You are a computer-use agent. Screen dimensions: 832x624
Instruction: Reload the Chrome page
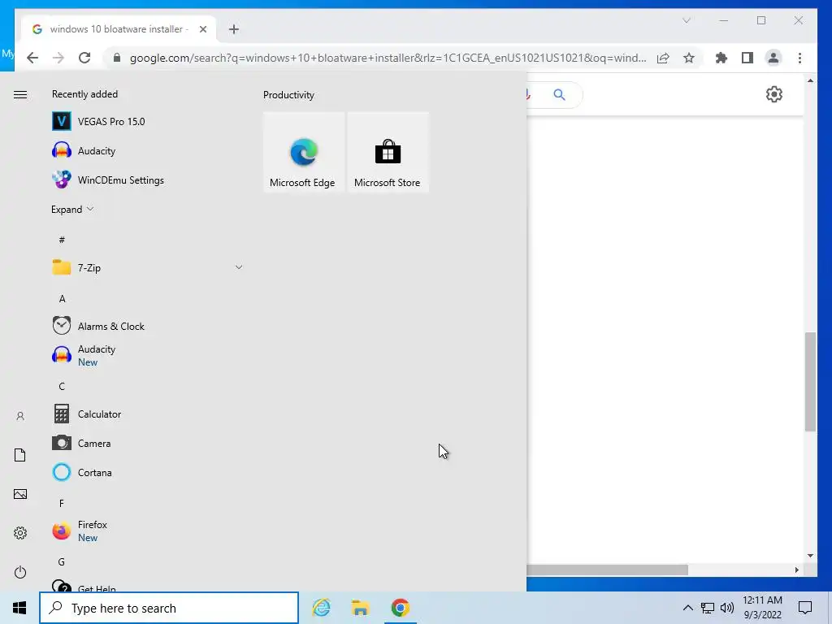click(84, 58)
